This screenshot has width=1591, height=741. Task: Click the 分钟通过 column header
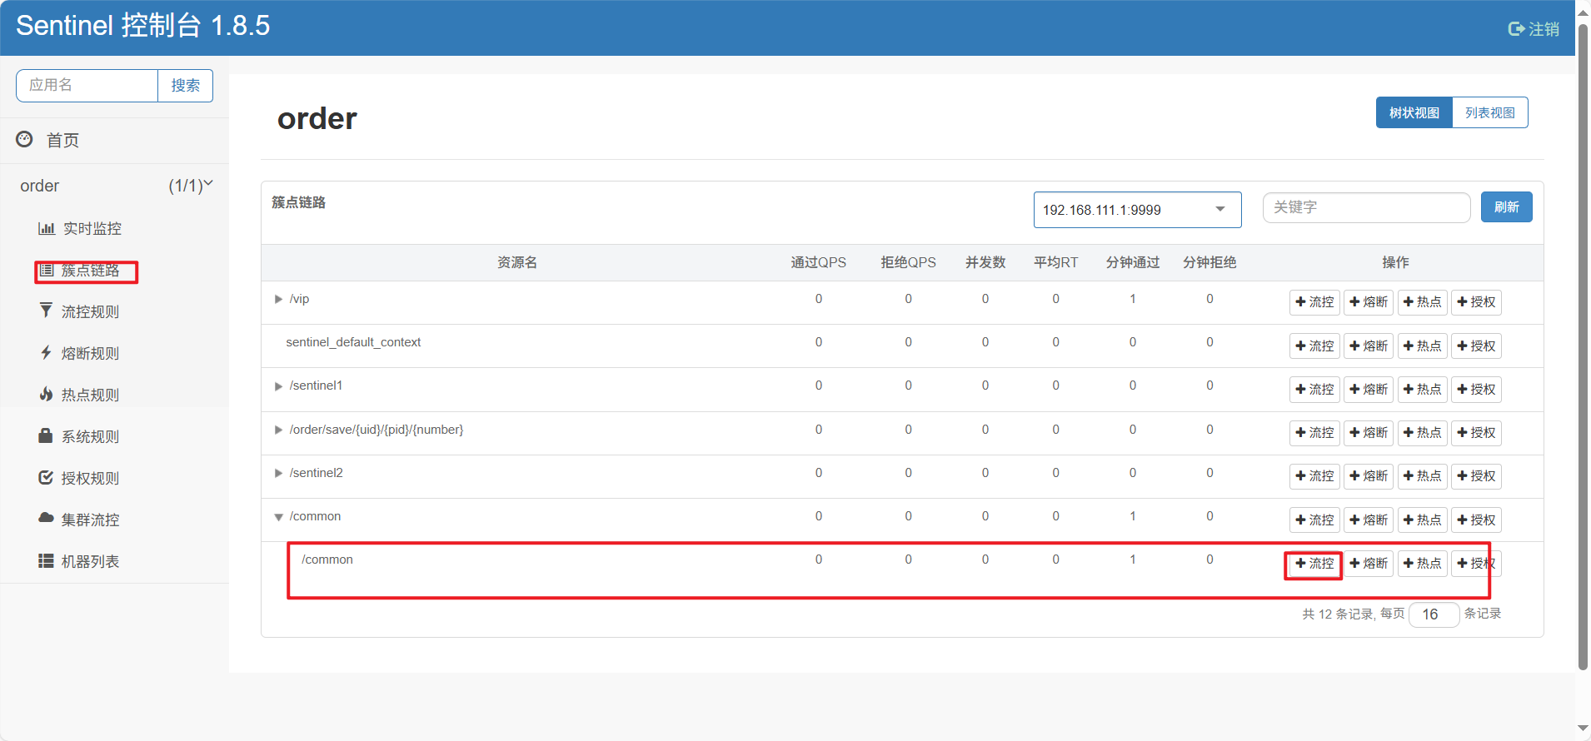pos(1133,262)
